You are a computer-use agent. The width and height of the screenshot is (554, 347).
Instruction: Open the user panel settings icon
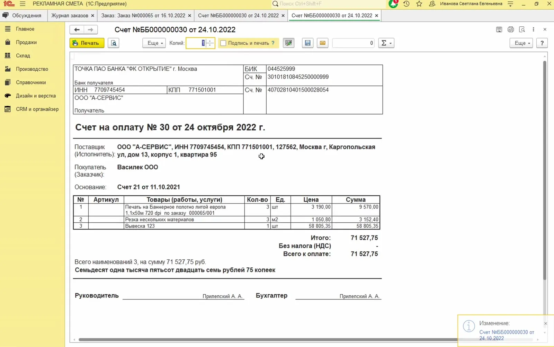510,4
